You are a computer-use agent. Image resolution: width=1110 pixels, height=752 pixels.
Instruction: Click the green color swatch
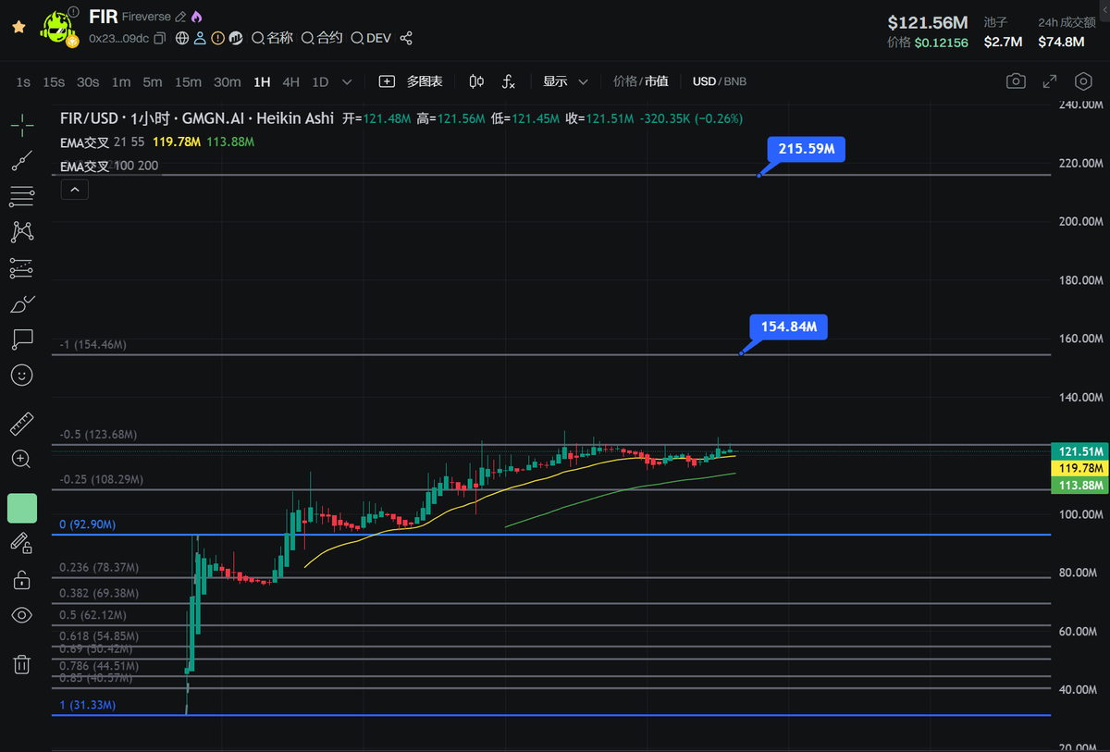point(22,508)
